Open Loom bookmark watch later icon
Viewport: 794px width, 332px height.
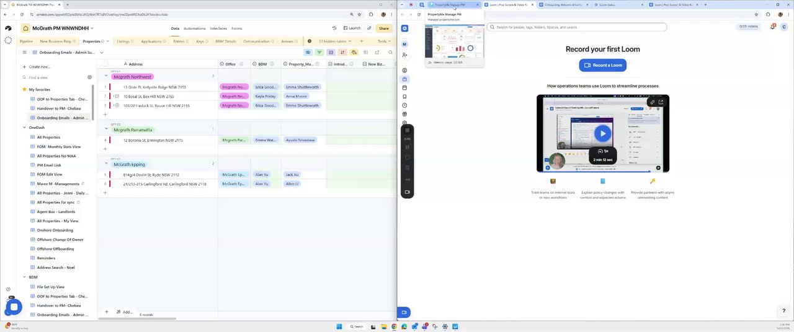(404, 96)
